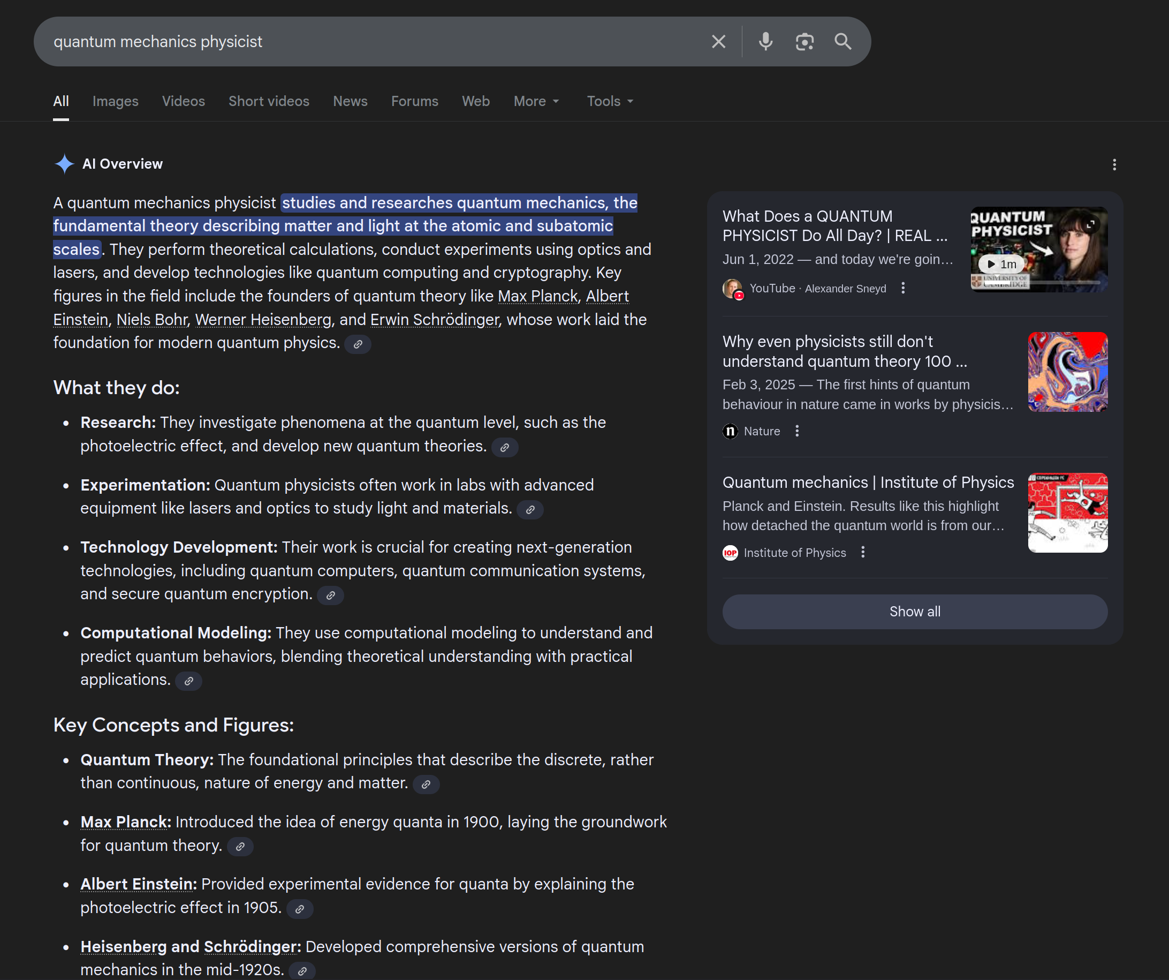
Task: Open 'Why even physicists still don't understand quantum theory' article
Action: pos(845,351)
